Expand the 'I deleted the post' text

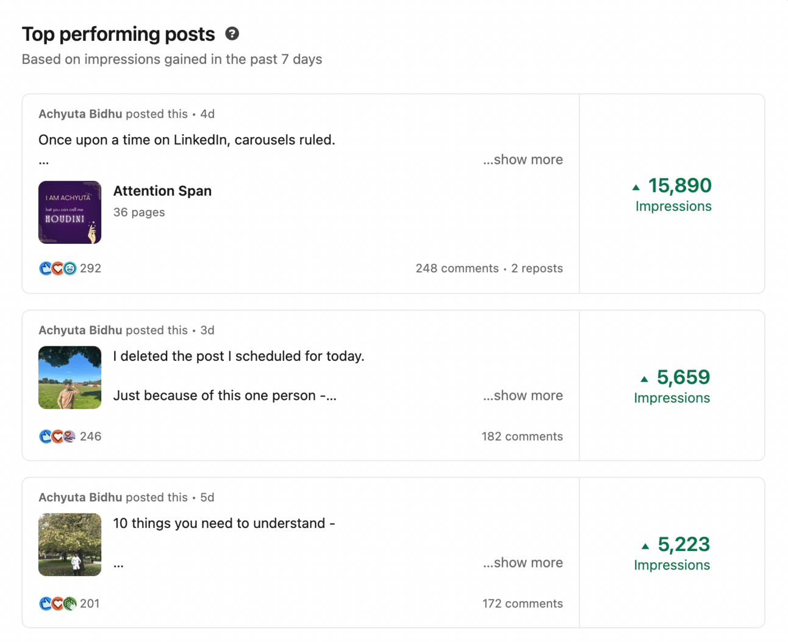click(x=523, y=396)
